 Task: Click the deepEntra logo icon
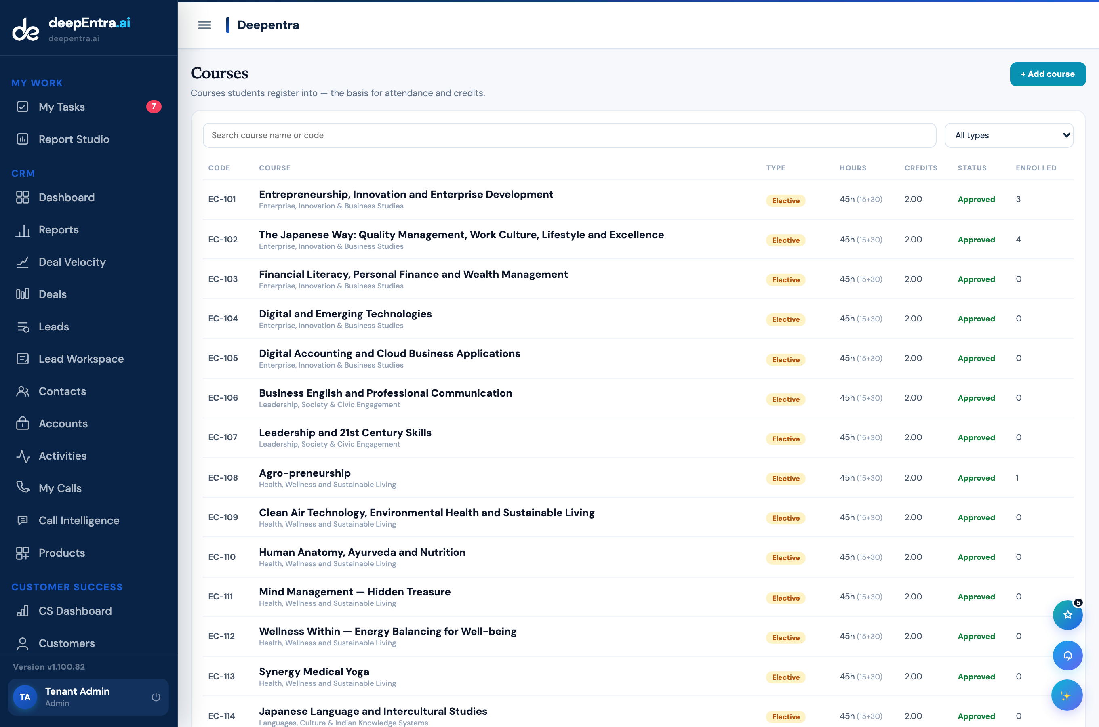pyautogui.click(x=25, y=29)
